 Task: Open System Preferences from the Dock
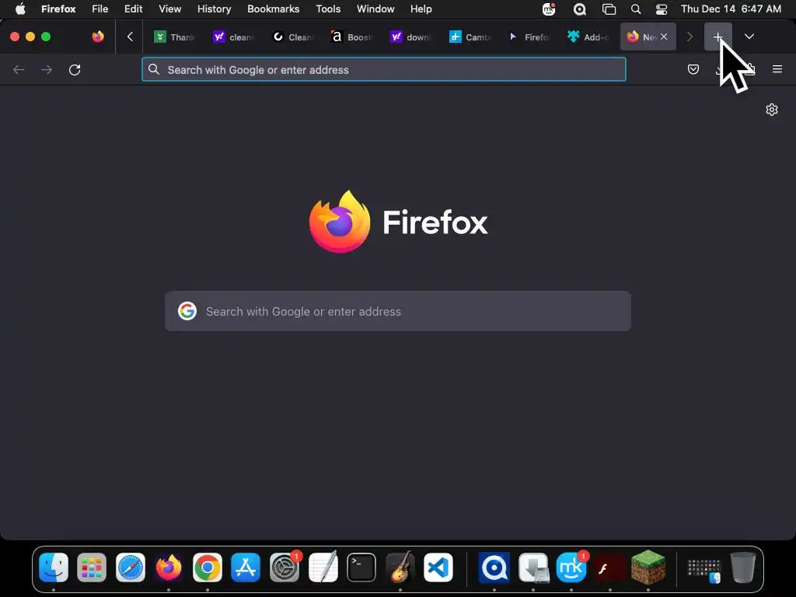[285, 567]
